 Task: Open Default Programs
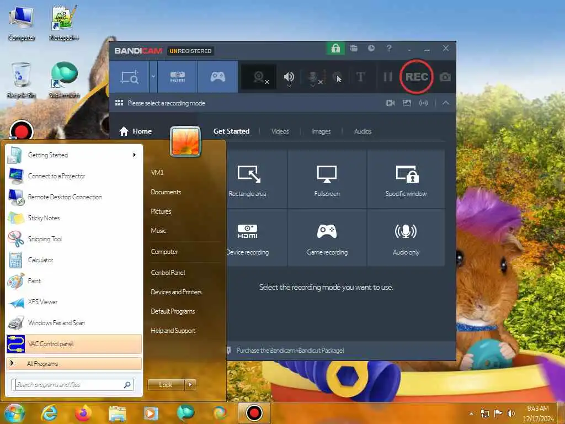coord(173,311)
